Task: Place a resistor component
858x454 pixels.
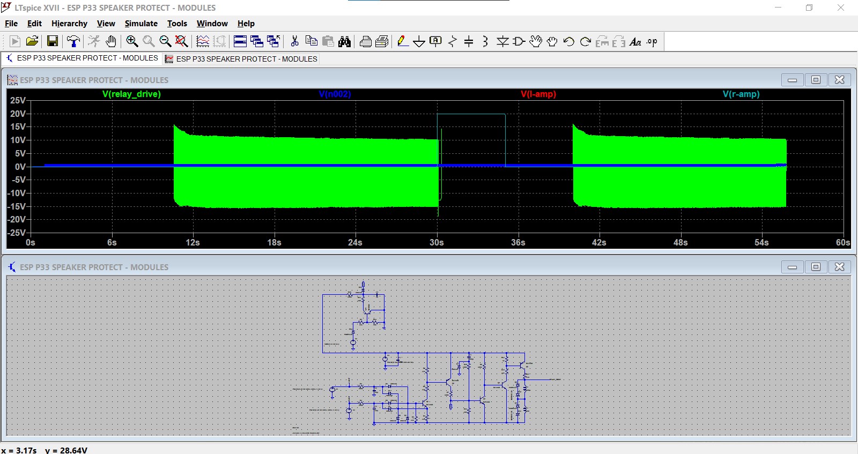Action: [x=453, y=41]
